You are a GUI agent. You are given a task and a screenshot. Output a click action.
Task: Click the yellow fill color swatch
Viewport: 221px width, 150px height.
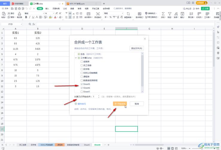tap(50, 17)
